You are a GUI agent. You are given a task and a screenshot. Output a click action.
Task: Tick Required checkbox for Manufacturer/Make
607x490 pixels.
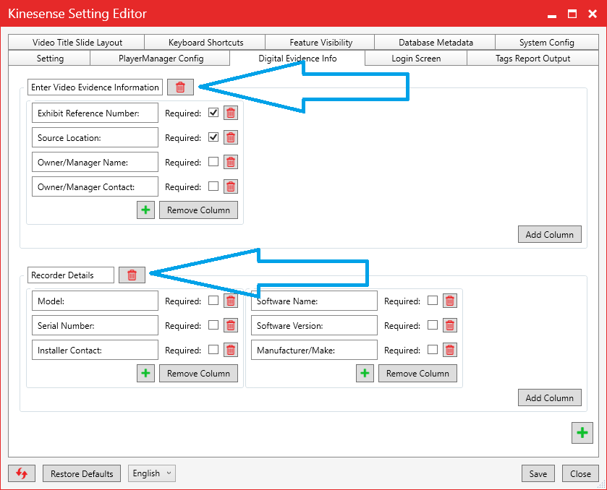tap(433, 350)
